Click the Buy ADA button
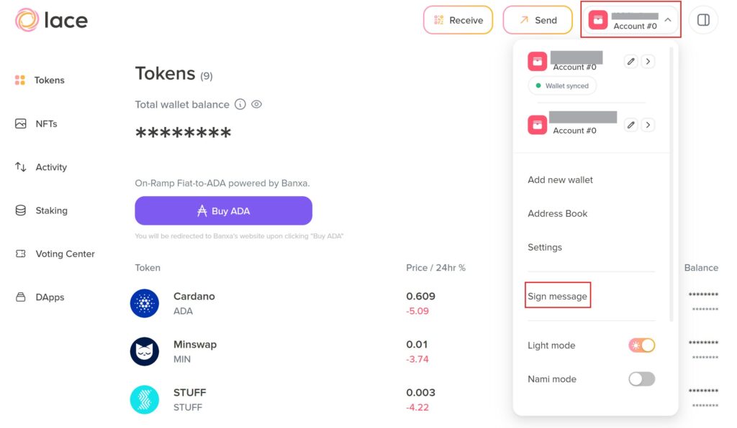737x428 pixels. (x=223, y=211)
